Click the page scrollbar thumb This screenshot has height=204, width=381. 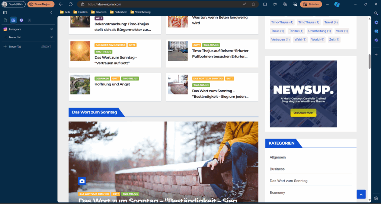[369, 62]
